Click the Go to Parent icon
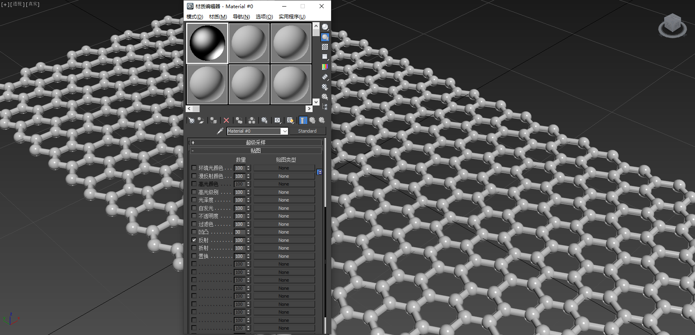Viewport: 695px width, 335px height. click(x=312, y=120)
